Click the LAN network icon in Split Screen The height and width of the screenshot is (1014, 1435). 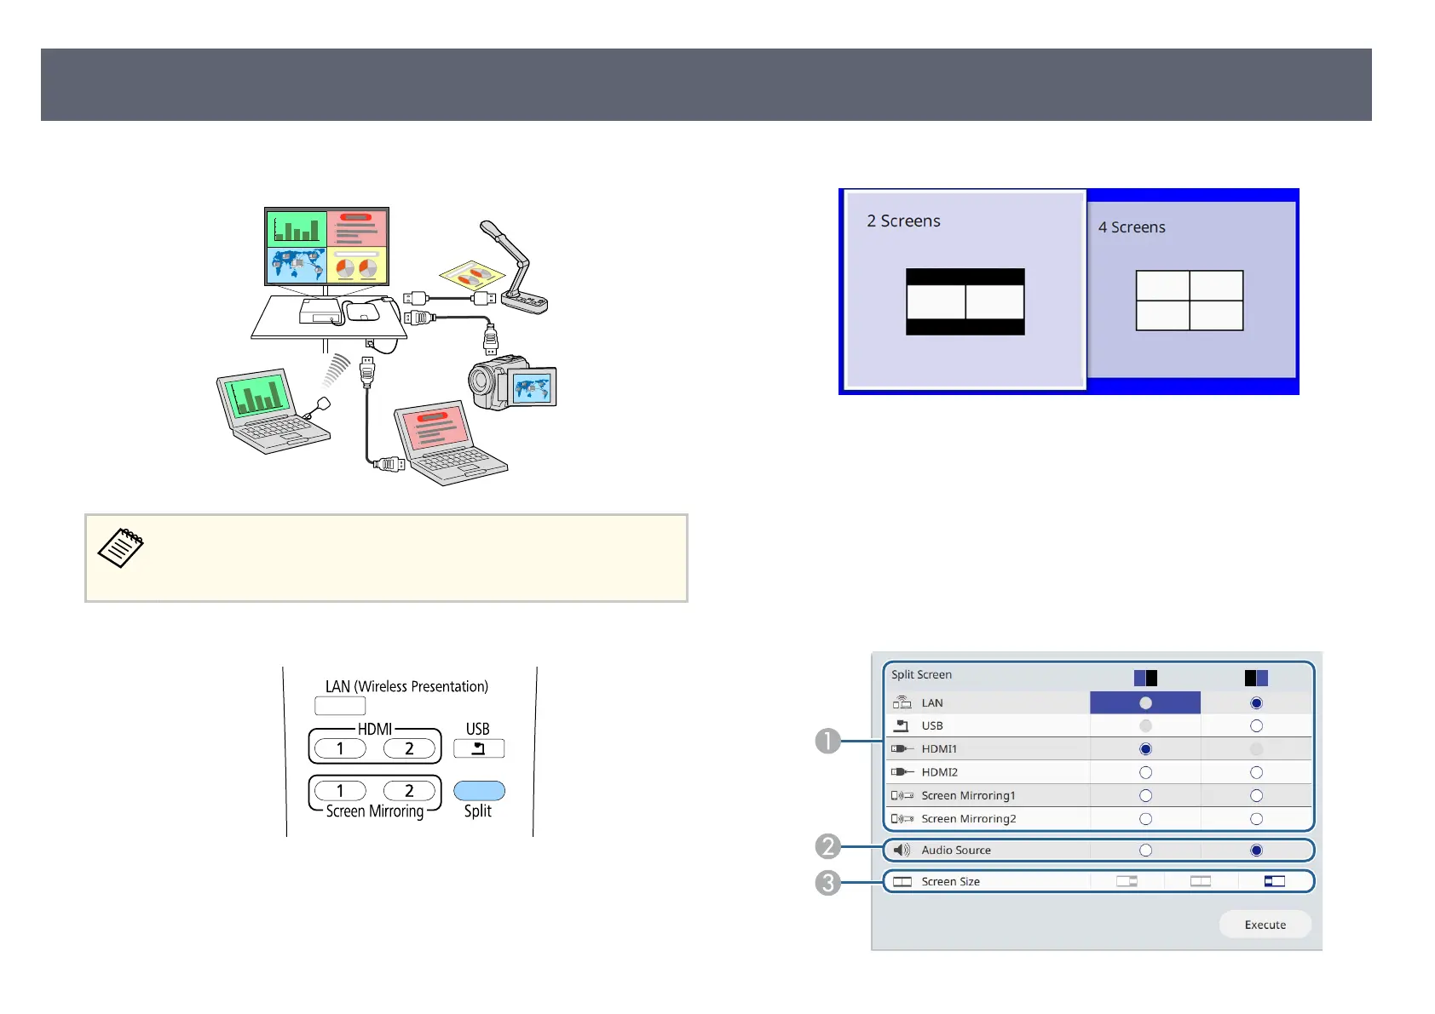point(902,702)
